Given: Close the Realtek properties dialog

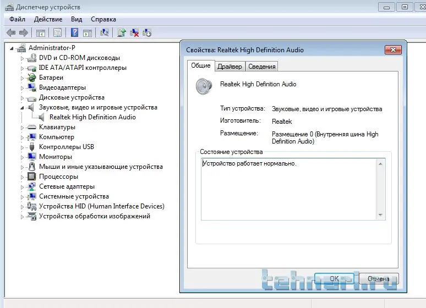Looking at the screenshot, I should tap(393, 50).
